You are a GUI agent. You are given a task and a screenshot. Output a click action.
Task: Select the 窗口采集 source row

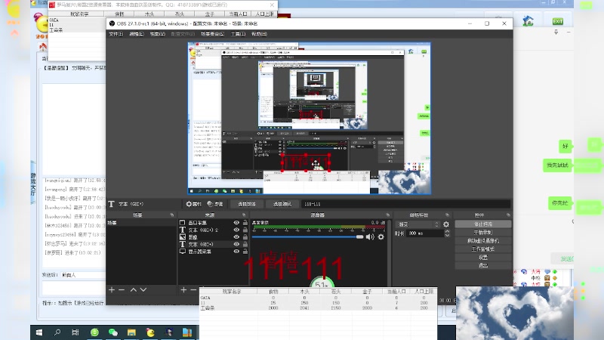click(213, 223)
